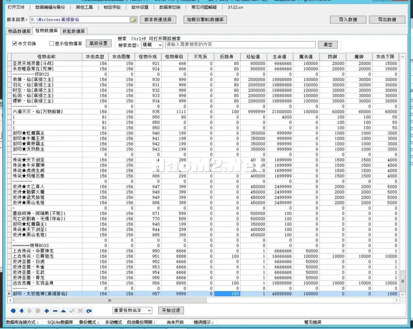Go to next record arrow icon
This screenshot has height=329, width=413.
point(30,311)
